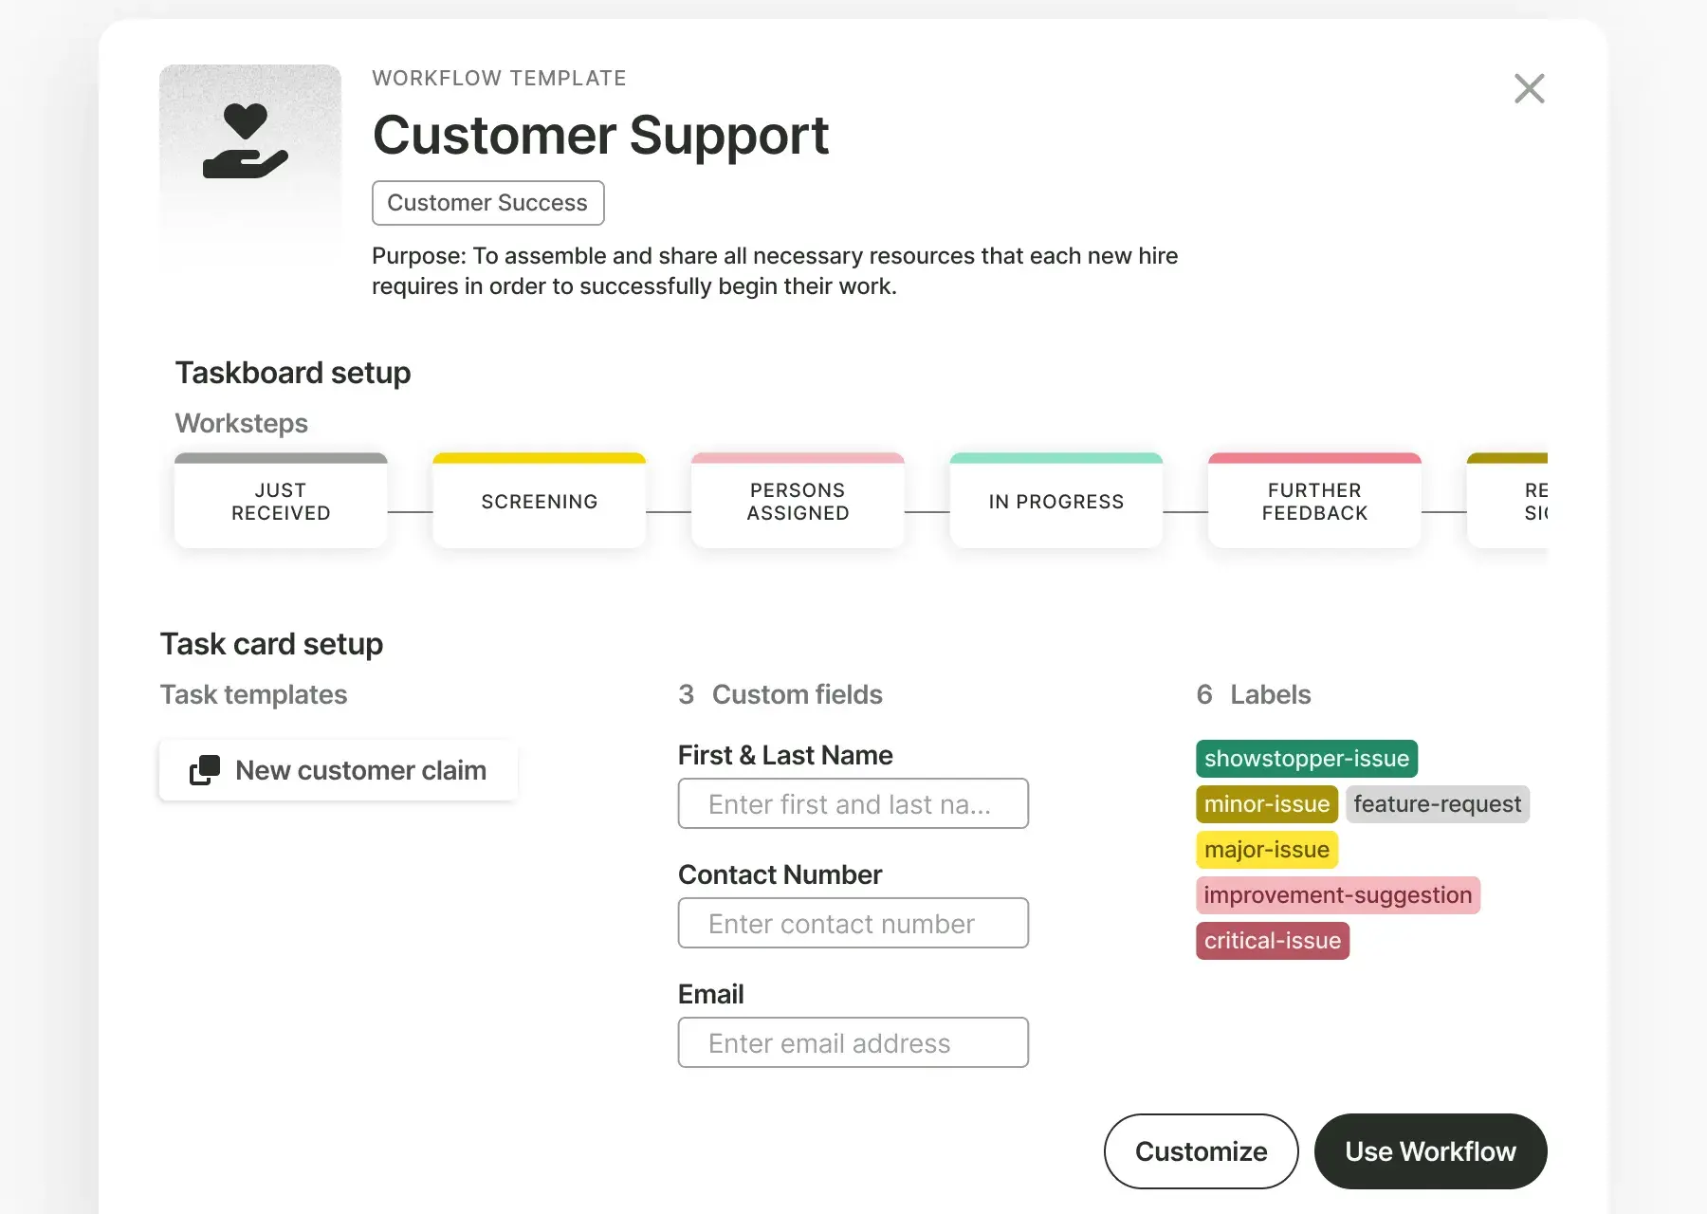Open the Just Received workstep card

pos(281,502)
